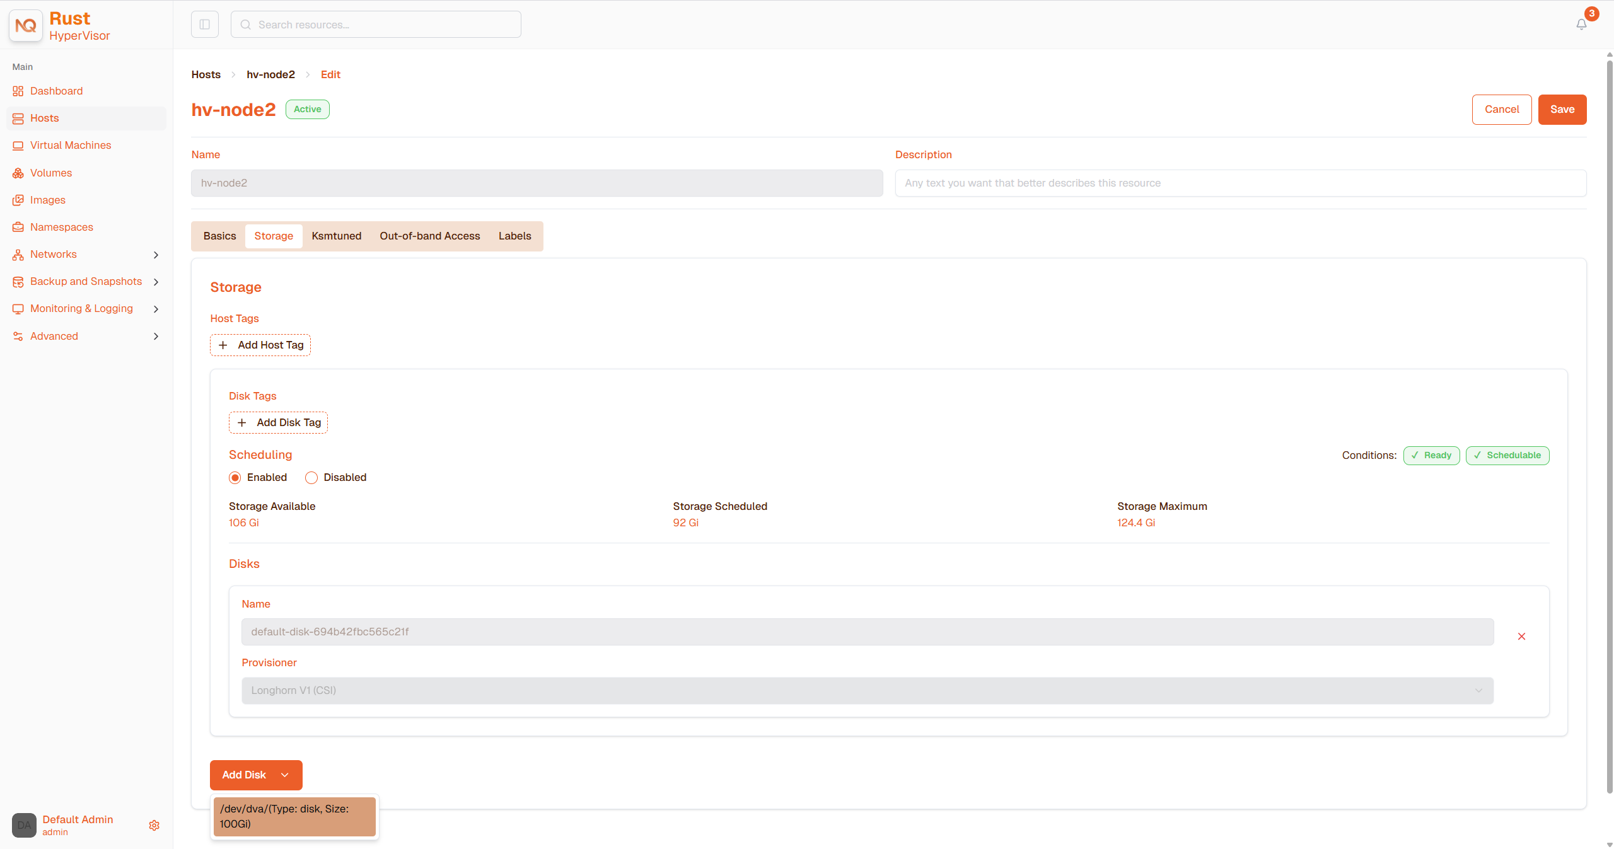
Task: Click Default Admin user name
Action: click(x=78, y=820)
